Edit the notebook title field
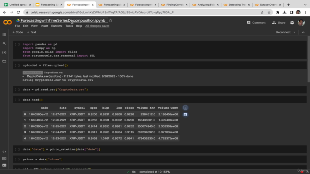This screenshot has height=174, width=310. pyautogui.click(x=64, y=20)
